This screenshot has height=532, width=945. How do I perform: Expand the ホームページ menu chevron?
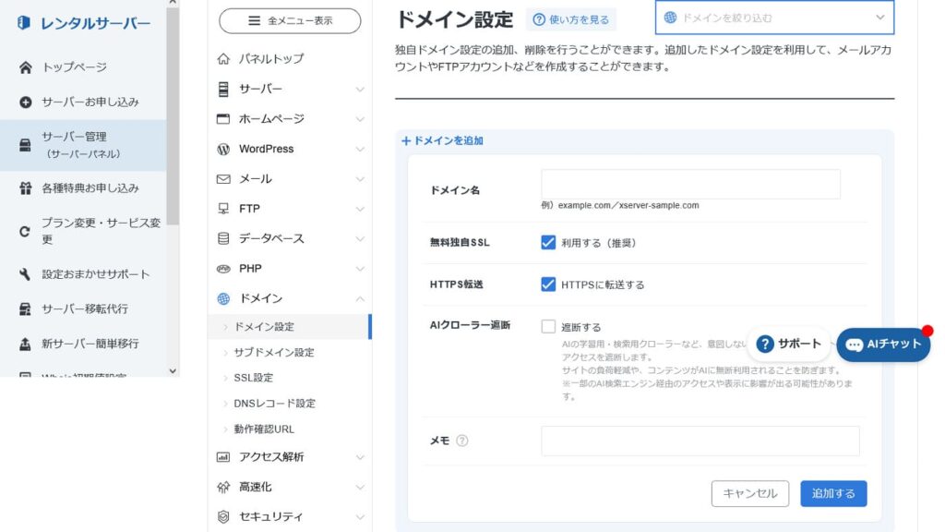point(360,119)
